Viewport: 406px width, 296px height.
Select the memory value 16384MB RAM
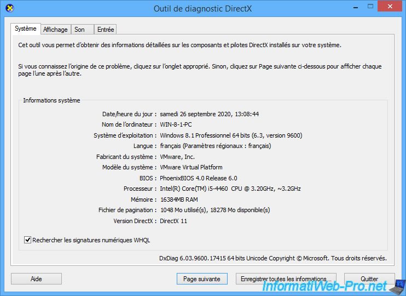pos(179,200)
